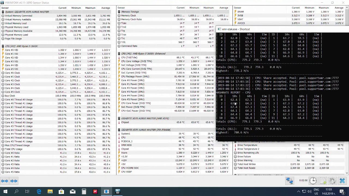Select the Core #0 VID row
The width and height of the screenshot is (349, 196).
(56, 50)
